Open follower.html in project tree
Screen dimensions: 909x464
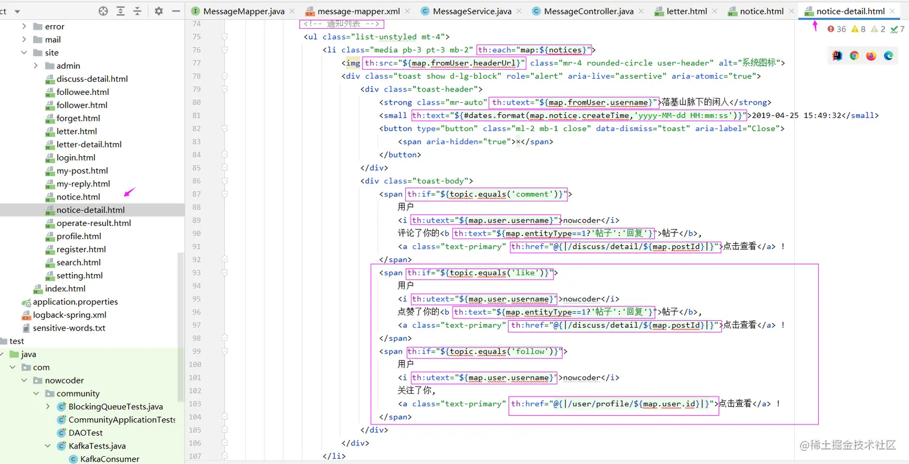point(82,105)
